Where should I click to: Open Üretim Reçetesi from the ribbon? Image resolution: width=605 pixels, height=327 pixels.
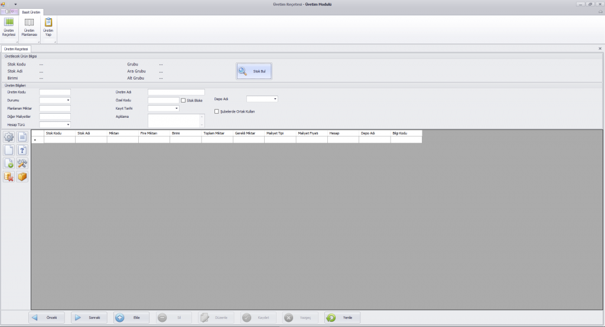tap(9, 27)
